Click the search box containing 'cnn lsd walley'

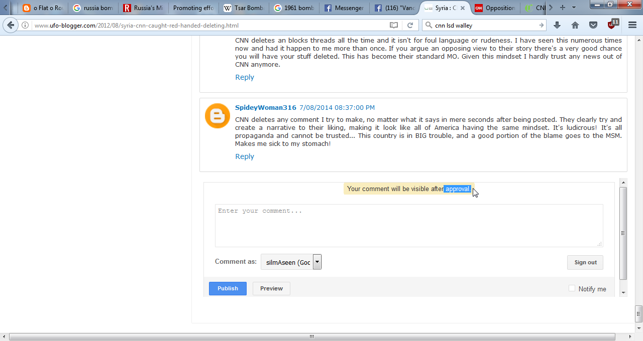coord(485,25)
